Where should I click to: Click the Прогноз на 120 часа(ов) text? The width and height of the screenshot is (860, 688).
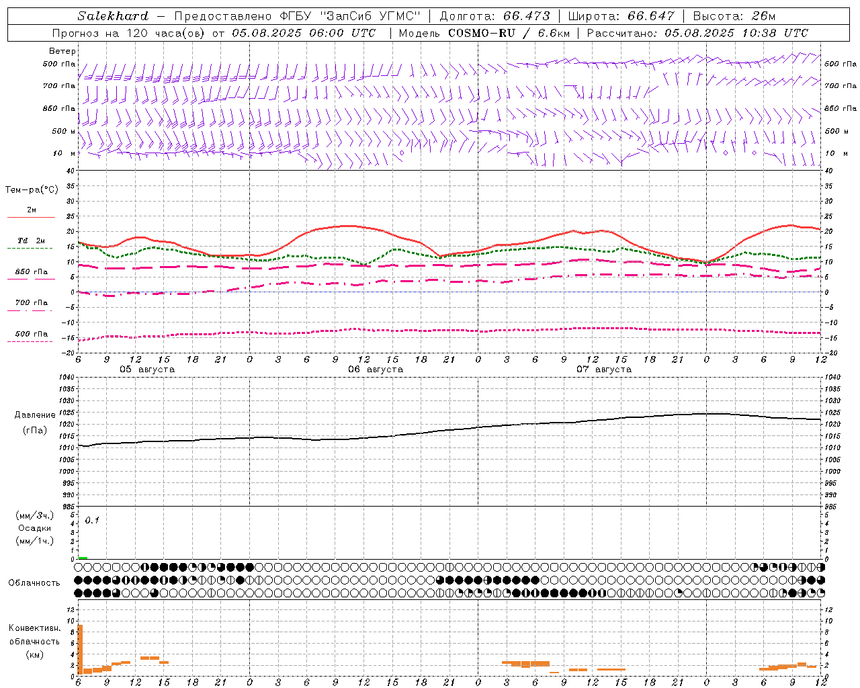click(128, 33)
